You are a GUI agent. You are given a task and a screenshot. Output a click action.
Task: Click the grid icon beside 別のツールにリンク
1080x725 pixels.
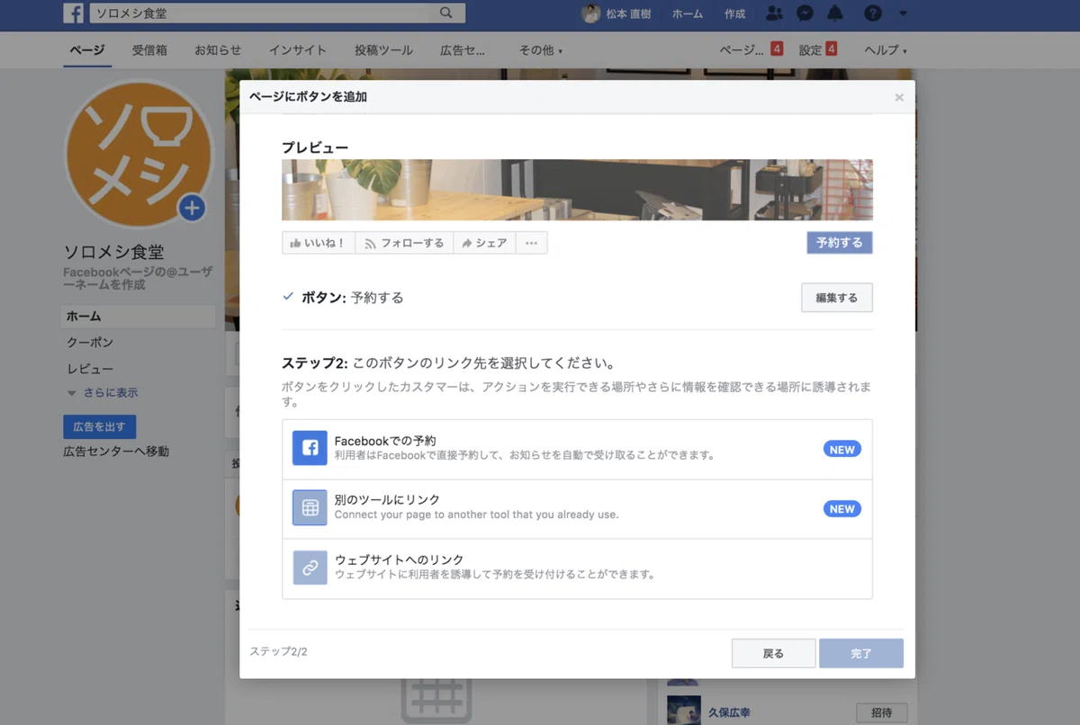coord(310,507)
